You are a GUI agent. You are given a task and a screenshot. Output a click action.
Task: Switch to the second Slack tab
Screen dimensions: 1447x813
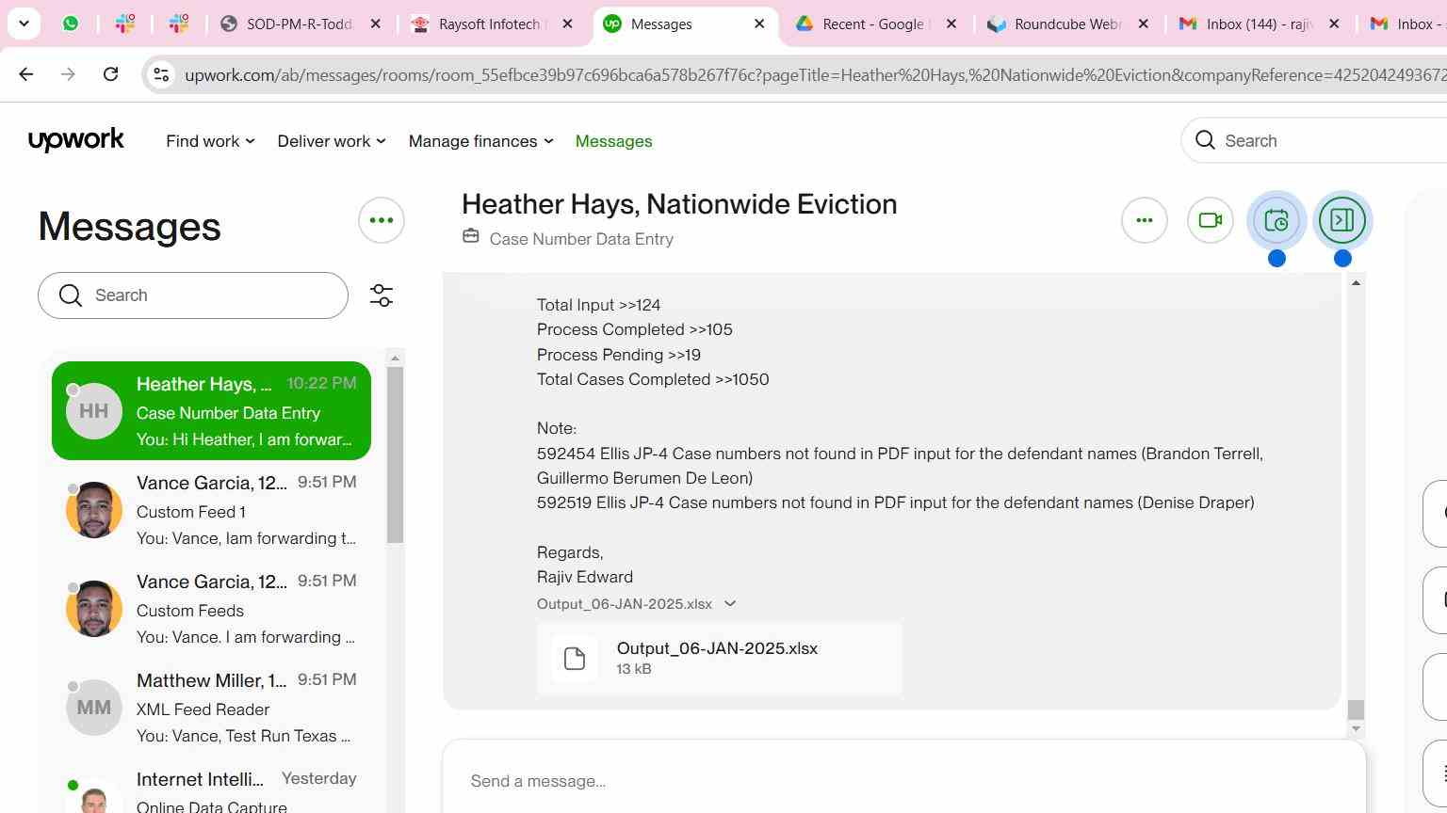(178, 24)
